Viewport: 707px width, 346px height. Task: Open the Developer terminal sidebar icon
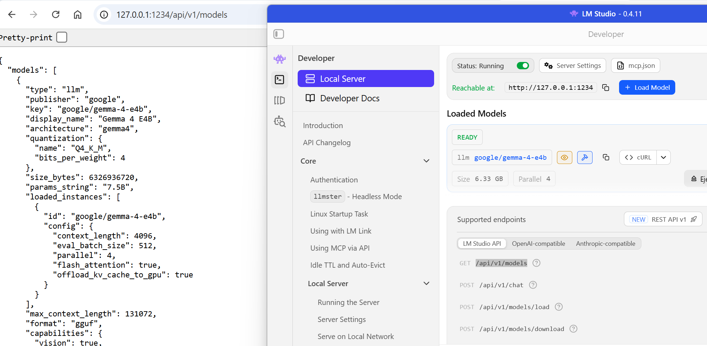point(280,80)
